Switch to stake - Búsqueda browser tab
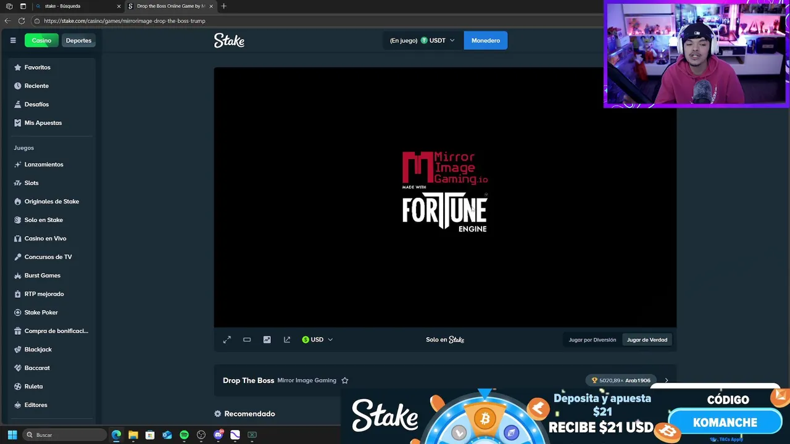 pos(77,6)
